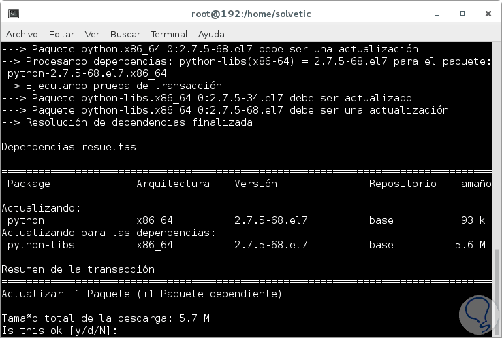Click 'base' repository in python row
The height and width of the screenshot is (338, 502).
tap(381, 220)
